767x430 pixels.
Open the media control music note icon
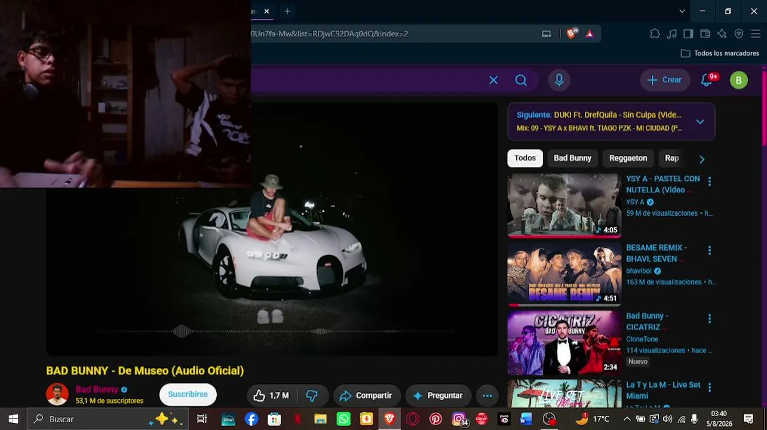[x=672, y=33]
